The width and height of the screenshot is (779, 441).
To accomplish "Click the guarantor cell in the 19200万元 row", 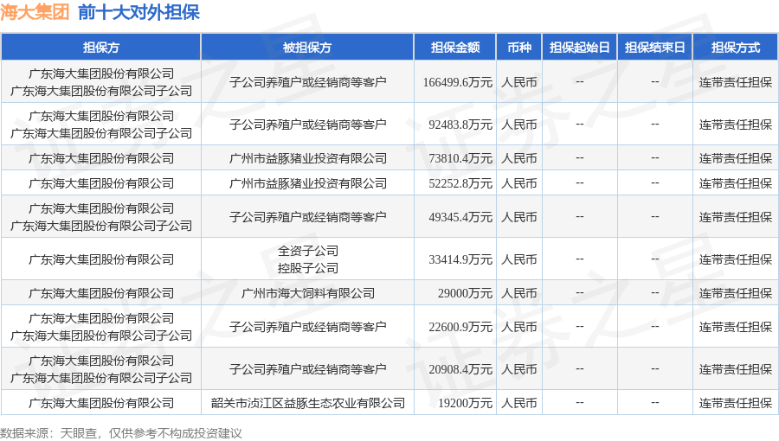I will (101, 403).
